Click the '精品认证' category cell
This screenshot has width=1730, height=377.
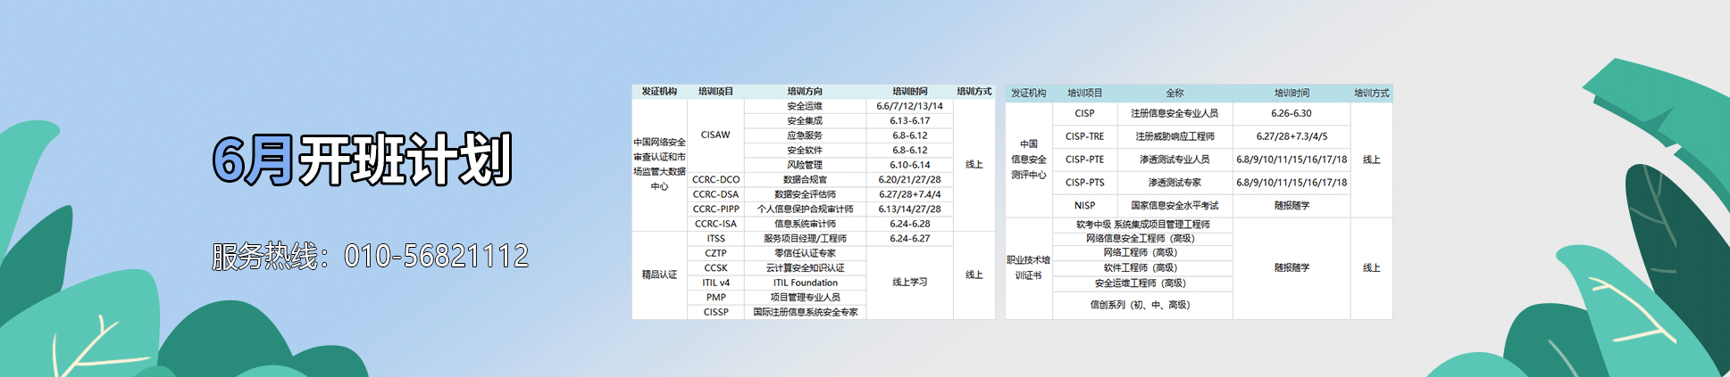[x=659, y=275]
